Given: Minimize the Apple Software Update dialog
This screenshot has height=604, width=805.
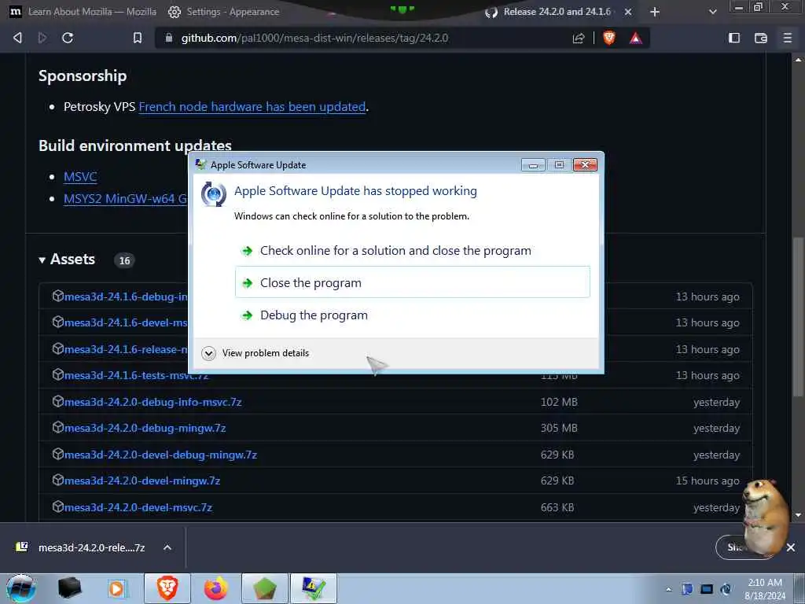Looking at the screenshot, I should pos(534,165).
